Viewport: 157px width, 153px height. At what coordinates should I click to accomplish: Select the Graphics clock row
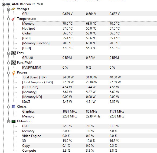[x=89, y=111]
